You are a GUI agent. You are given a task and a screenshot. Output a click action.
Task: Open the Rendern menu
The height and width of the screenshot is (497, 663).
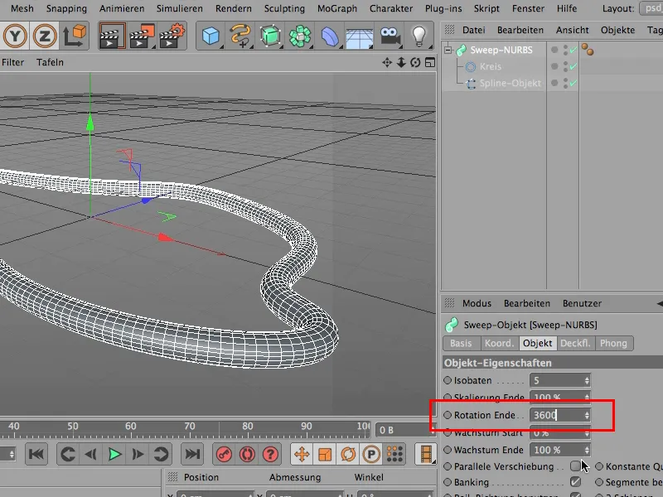pos(233,8)
